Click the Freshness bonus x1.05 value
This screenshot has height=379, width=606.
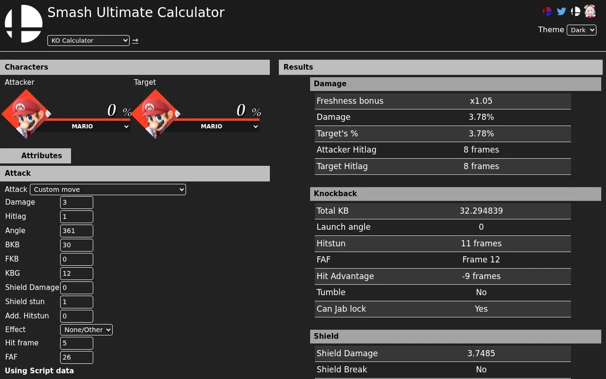click(481, 101)
